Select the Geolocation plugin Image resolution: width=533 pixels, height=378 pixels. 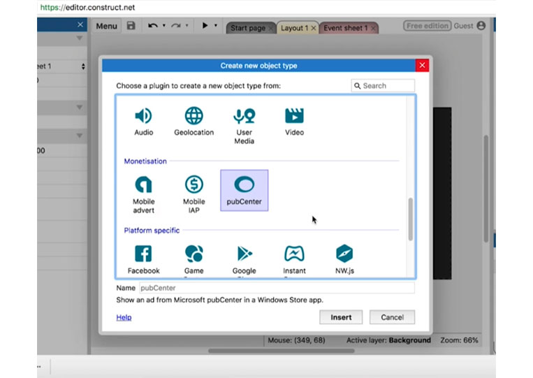[x=194, y=122]
